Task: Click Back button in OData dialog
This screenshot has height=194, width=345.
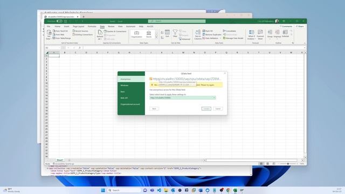Action: 154,109
